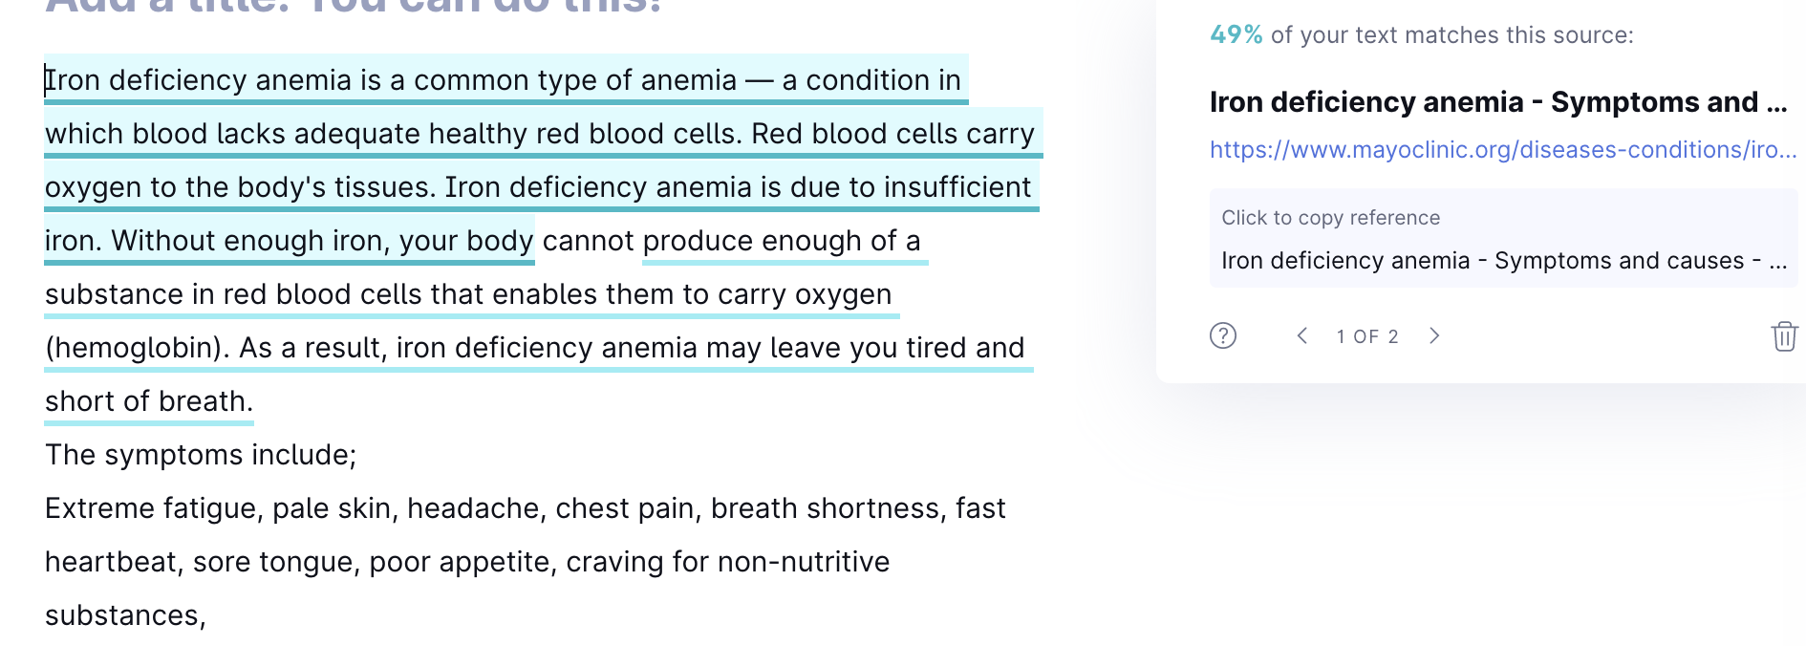This screenshot has width=1806, height=646.
Task: Click the 49% match percentage text
Action: coord(1236,35)
